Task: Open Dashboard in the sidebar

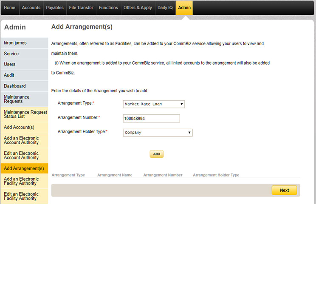Action: (24, 86)
